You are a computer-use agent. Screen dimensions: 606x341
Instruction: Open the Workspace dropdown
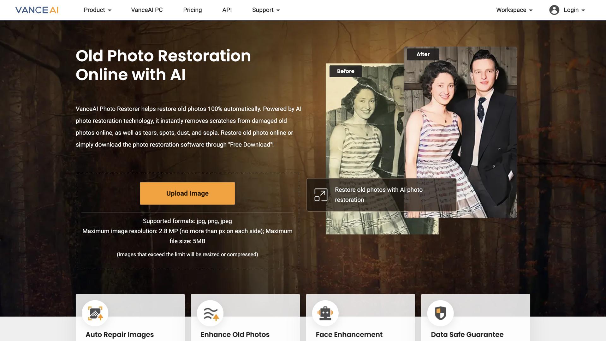[514, 10]
